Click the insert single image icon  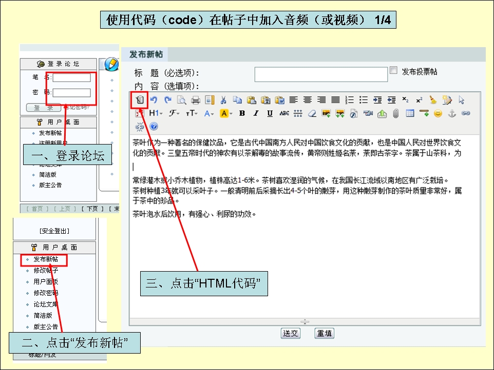[326, 113]
